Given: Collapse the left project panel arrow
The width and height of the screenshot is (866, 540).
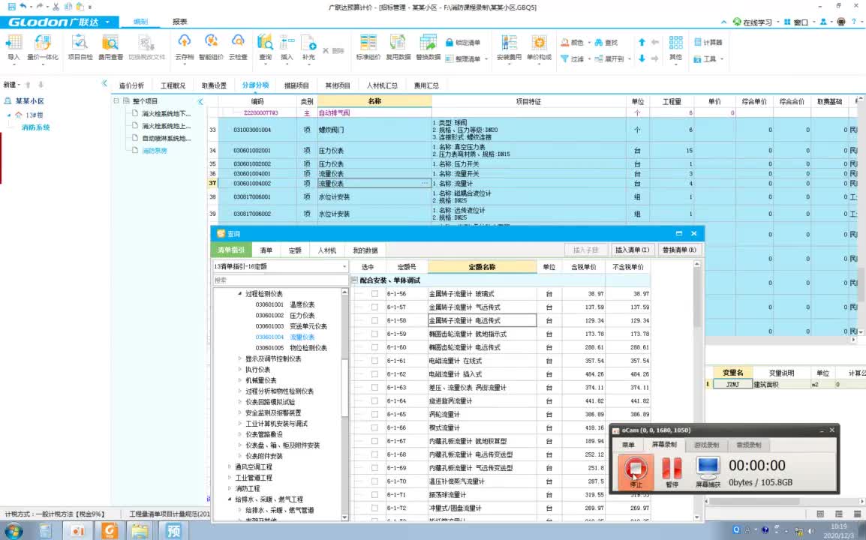Looking at the screenshot, I should click(104, 84).
